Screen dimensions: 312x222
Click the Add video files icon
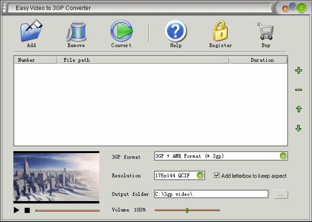[31, 31]
